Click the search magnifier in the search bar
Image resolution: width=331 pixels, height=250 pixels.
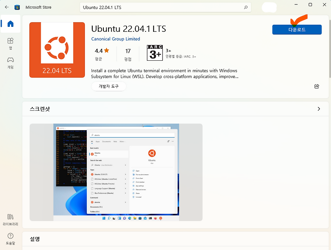tap(246, 8)
